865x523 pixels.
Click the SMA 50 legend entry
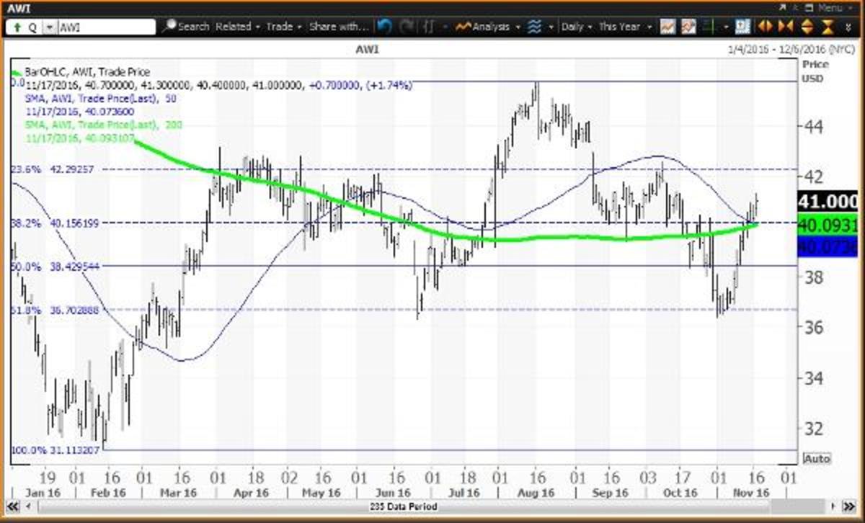point(101,97)
